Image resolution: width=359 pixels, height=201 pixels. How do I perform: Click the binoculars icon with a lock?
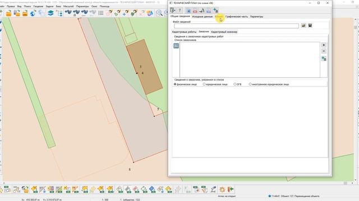pos(76,13)
